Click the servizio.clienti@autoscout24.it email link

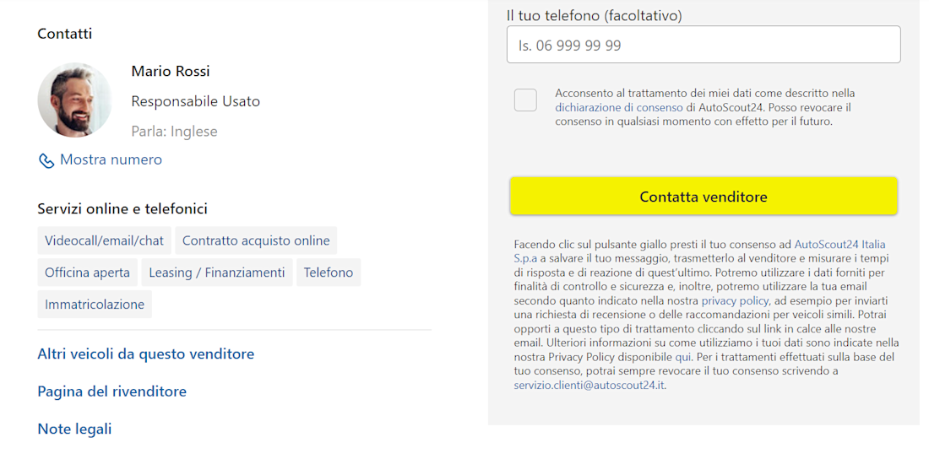[x=589, y=385]
